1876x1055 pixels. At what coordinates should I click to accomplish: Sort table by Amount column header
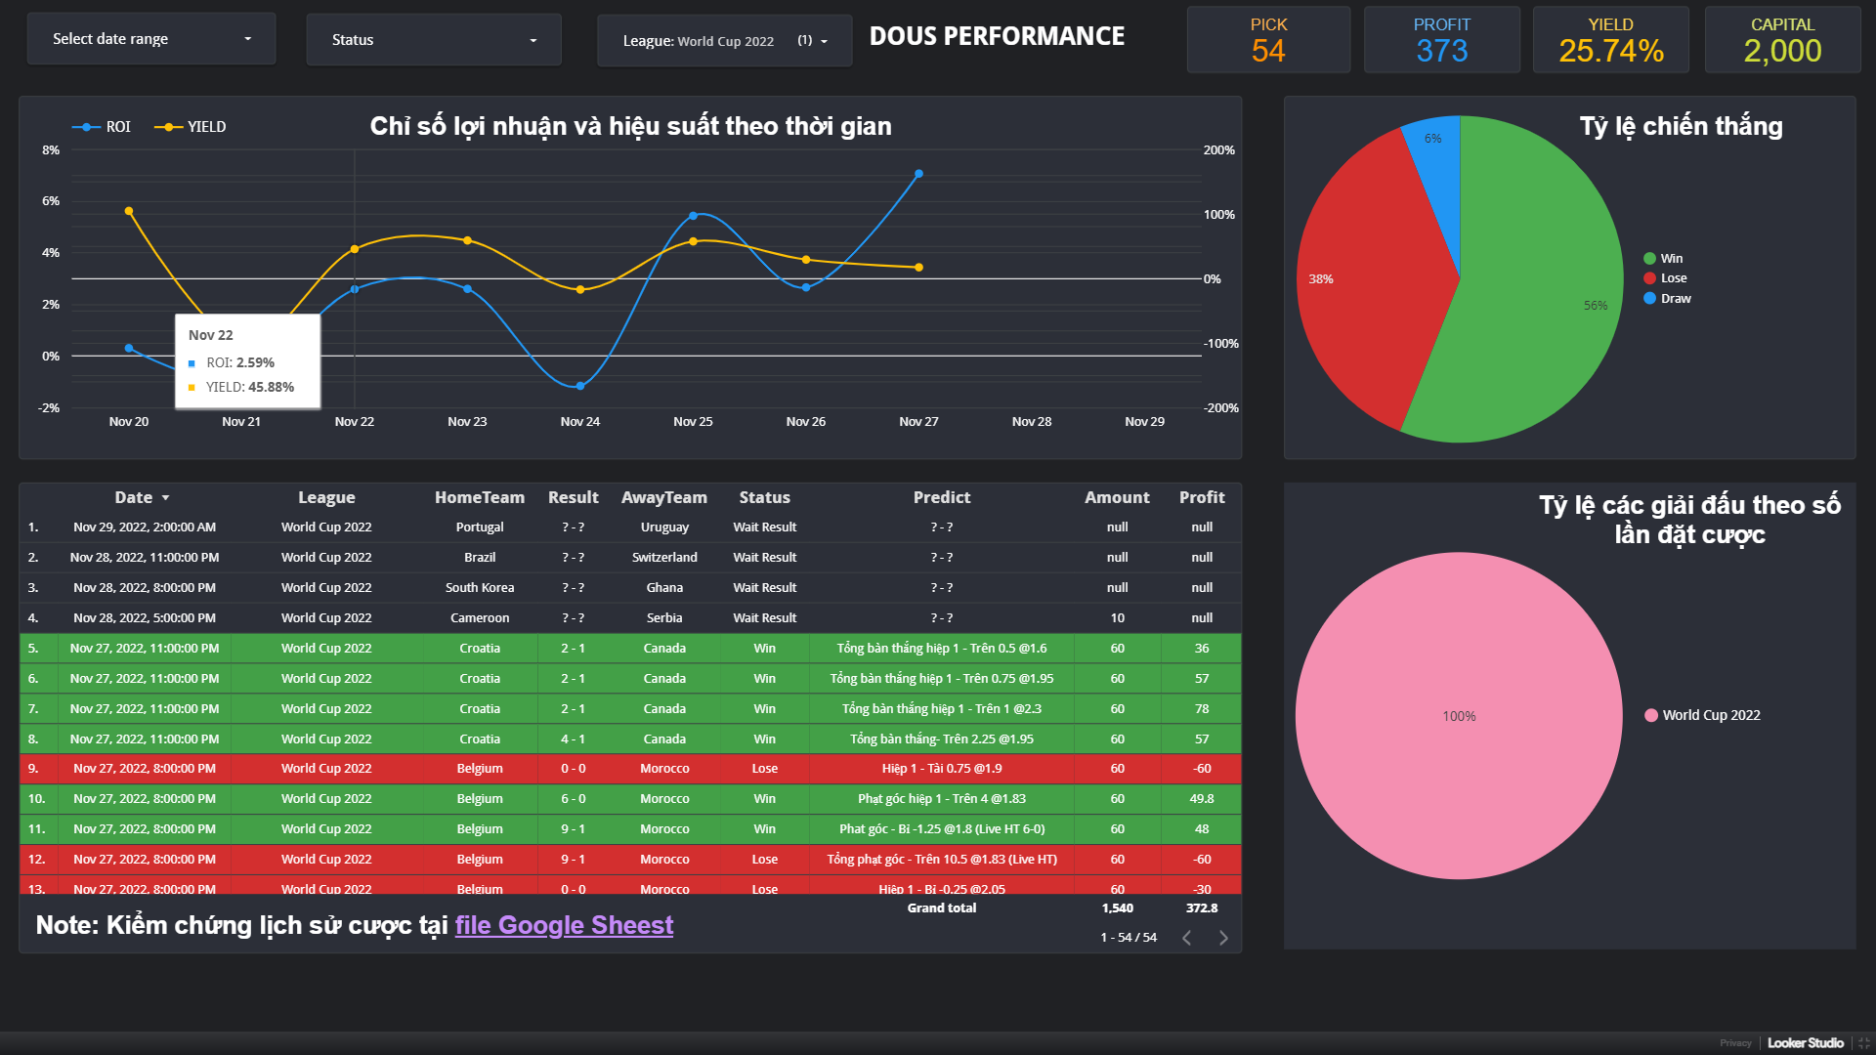click(x=1116, y=497)
